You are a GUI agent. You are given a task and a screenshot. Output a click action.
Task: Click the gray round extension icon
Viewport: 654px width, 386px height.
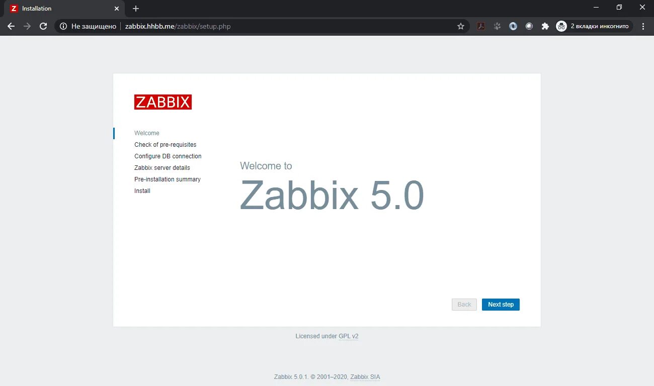pos(529,26)
